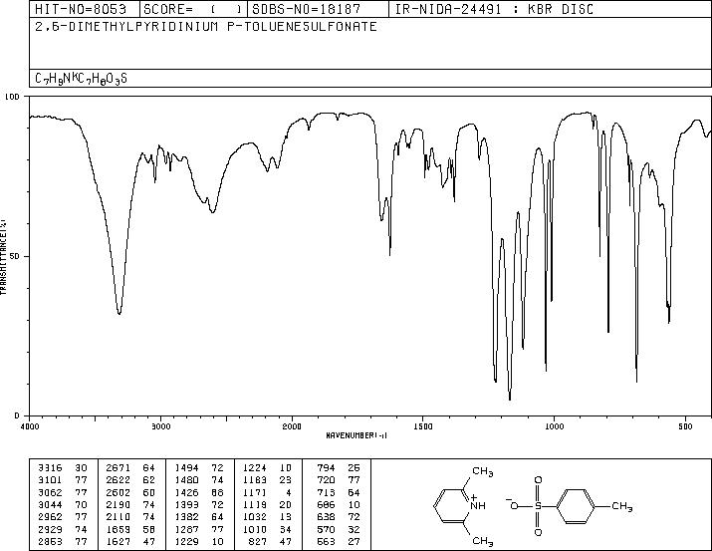Click the IR-NIDA-24491 : KBR DISC label
The width and height of the screenshot is (712, 551).
[x=494, y=9]
